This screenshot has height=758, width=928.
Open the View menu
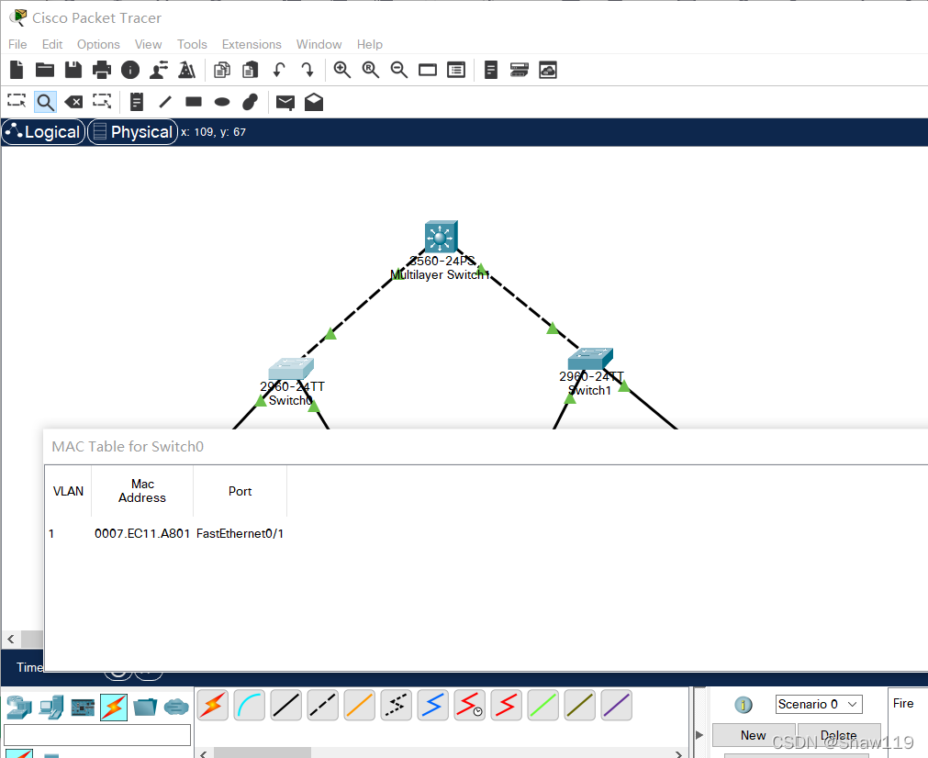tap(148, 44)
